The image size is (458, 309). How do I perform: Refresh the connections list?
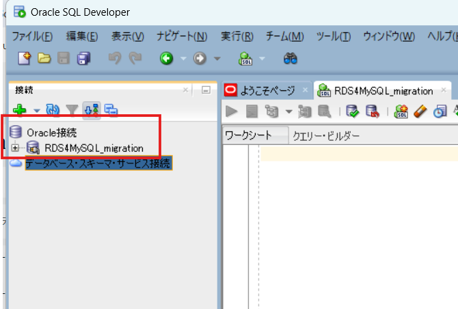[x=53, y=110]
